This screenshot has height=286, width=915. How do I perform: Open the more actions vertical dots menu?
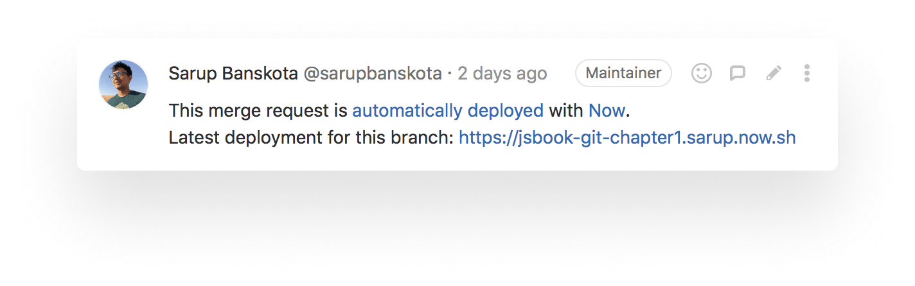807,74
